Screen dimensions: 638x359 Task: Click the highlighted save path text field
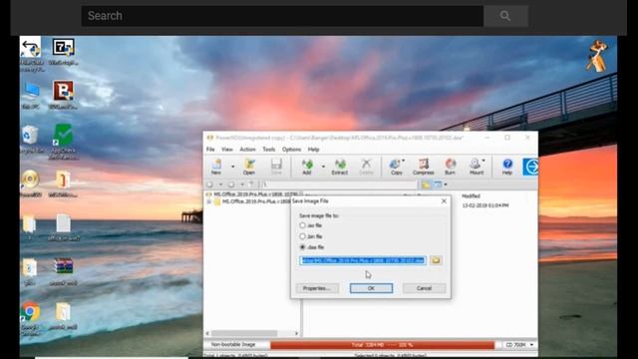(x=363, y=260)
